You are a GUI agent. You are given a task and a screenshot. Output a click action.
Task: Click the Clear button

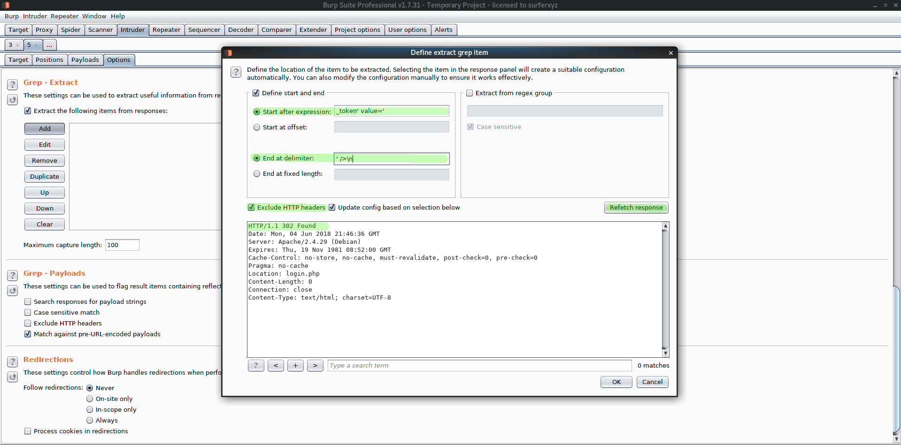(45, 224)
